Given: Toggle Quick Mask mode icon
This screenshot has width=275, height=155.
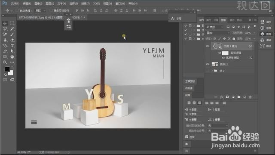Looking at the screenshot, I should (5, 80).
